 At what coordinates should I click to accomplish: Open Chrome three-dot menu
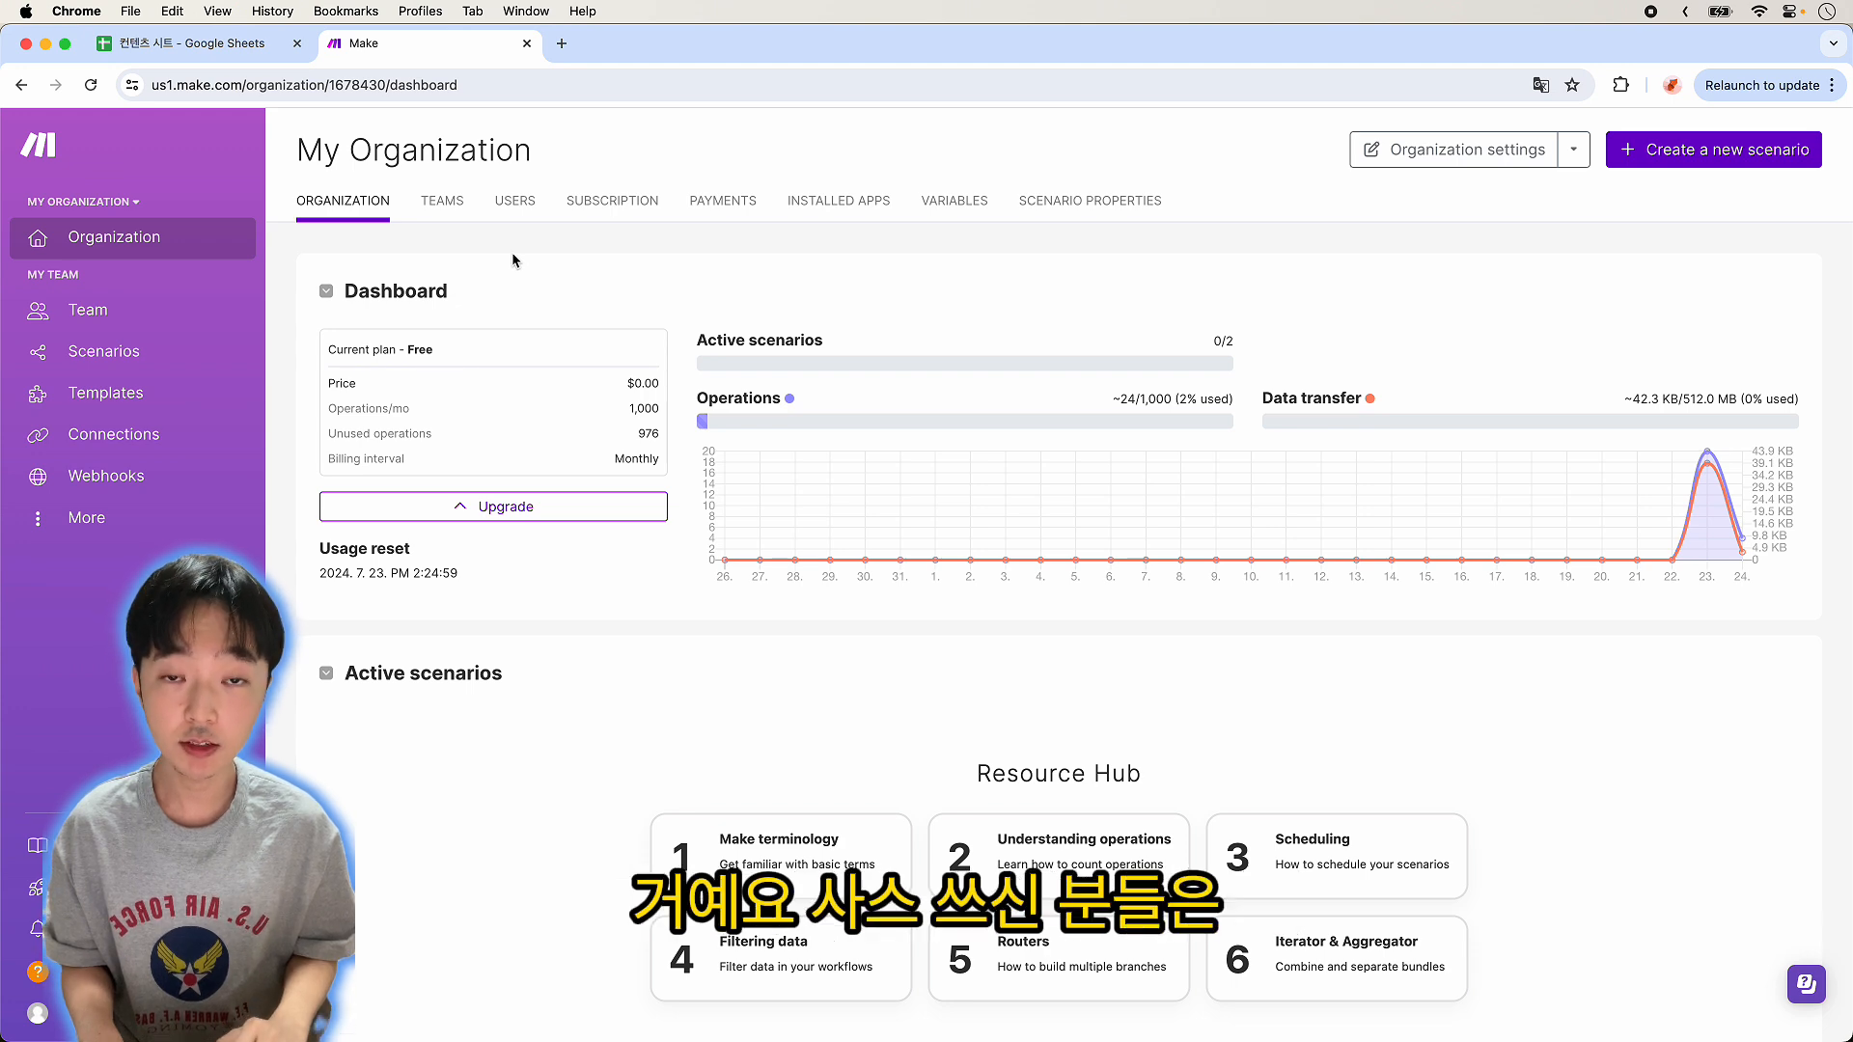pos(1832,85)
